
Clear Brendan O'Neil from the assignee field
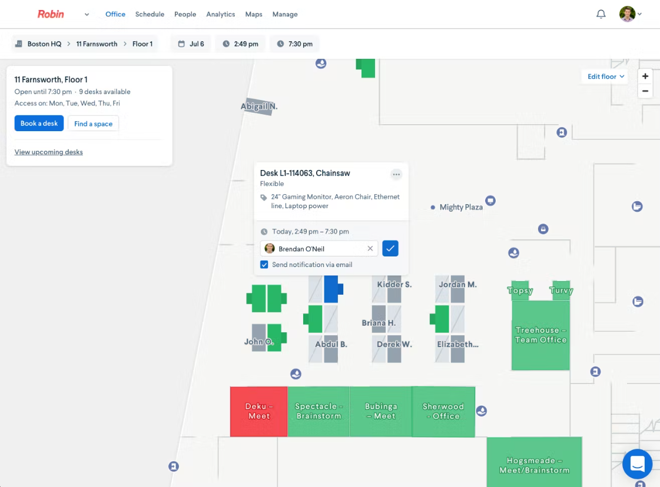(x=370, y=249)
